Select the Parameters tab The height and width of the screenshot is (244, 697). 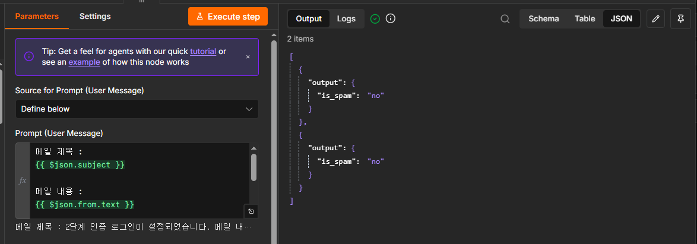click(37, 17)
